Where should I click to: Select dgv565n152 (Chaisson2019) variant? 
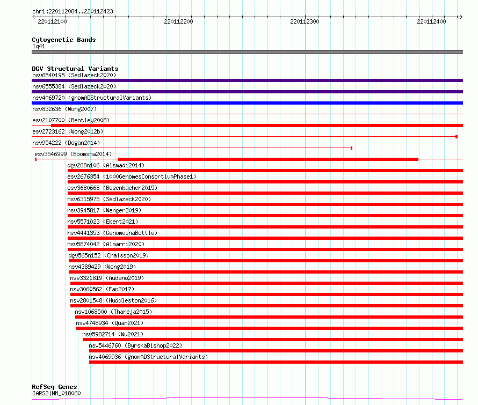tap(108, 255)
